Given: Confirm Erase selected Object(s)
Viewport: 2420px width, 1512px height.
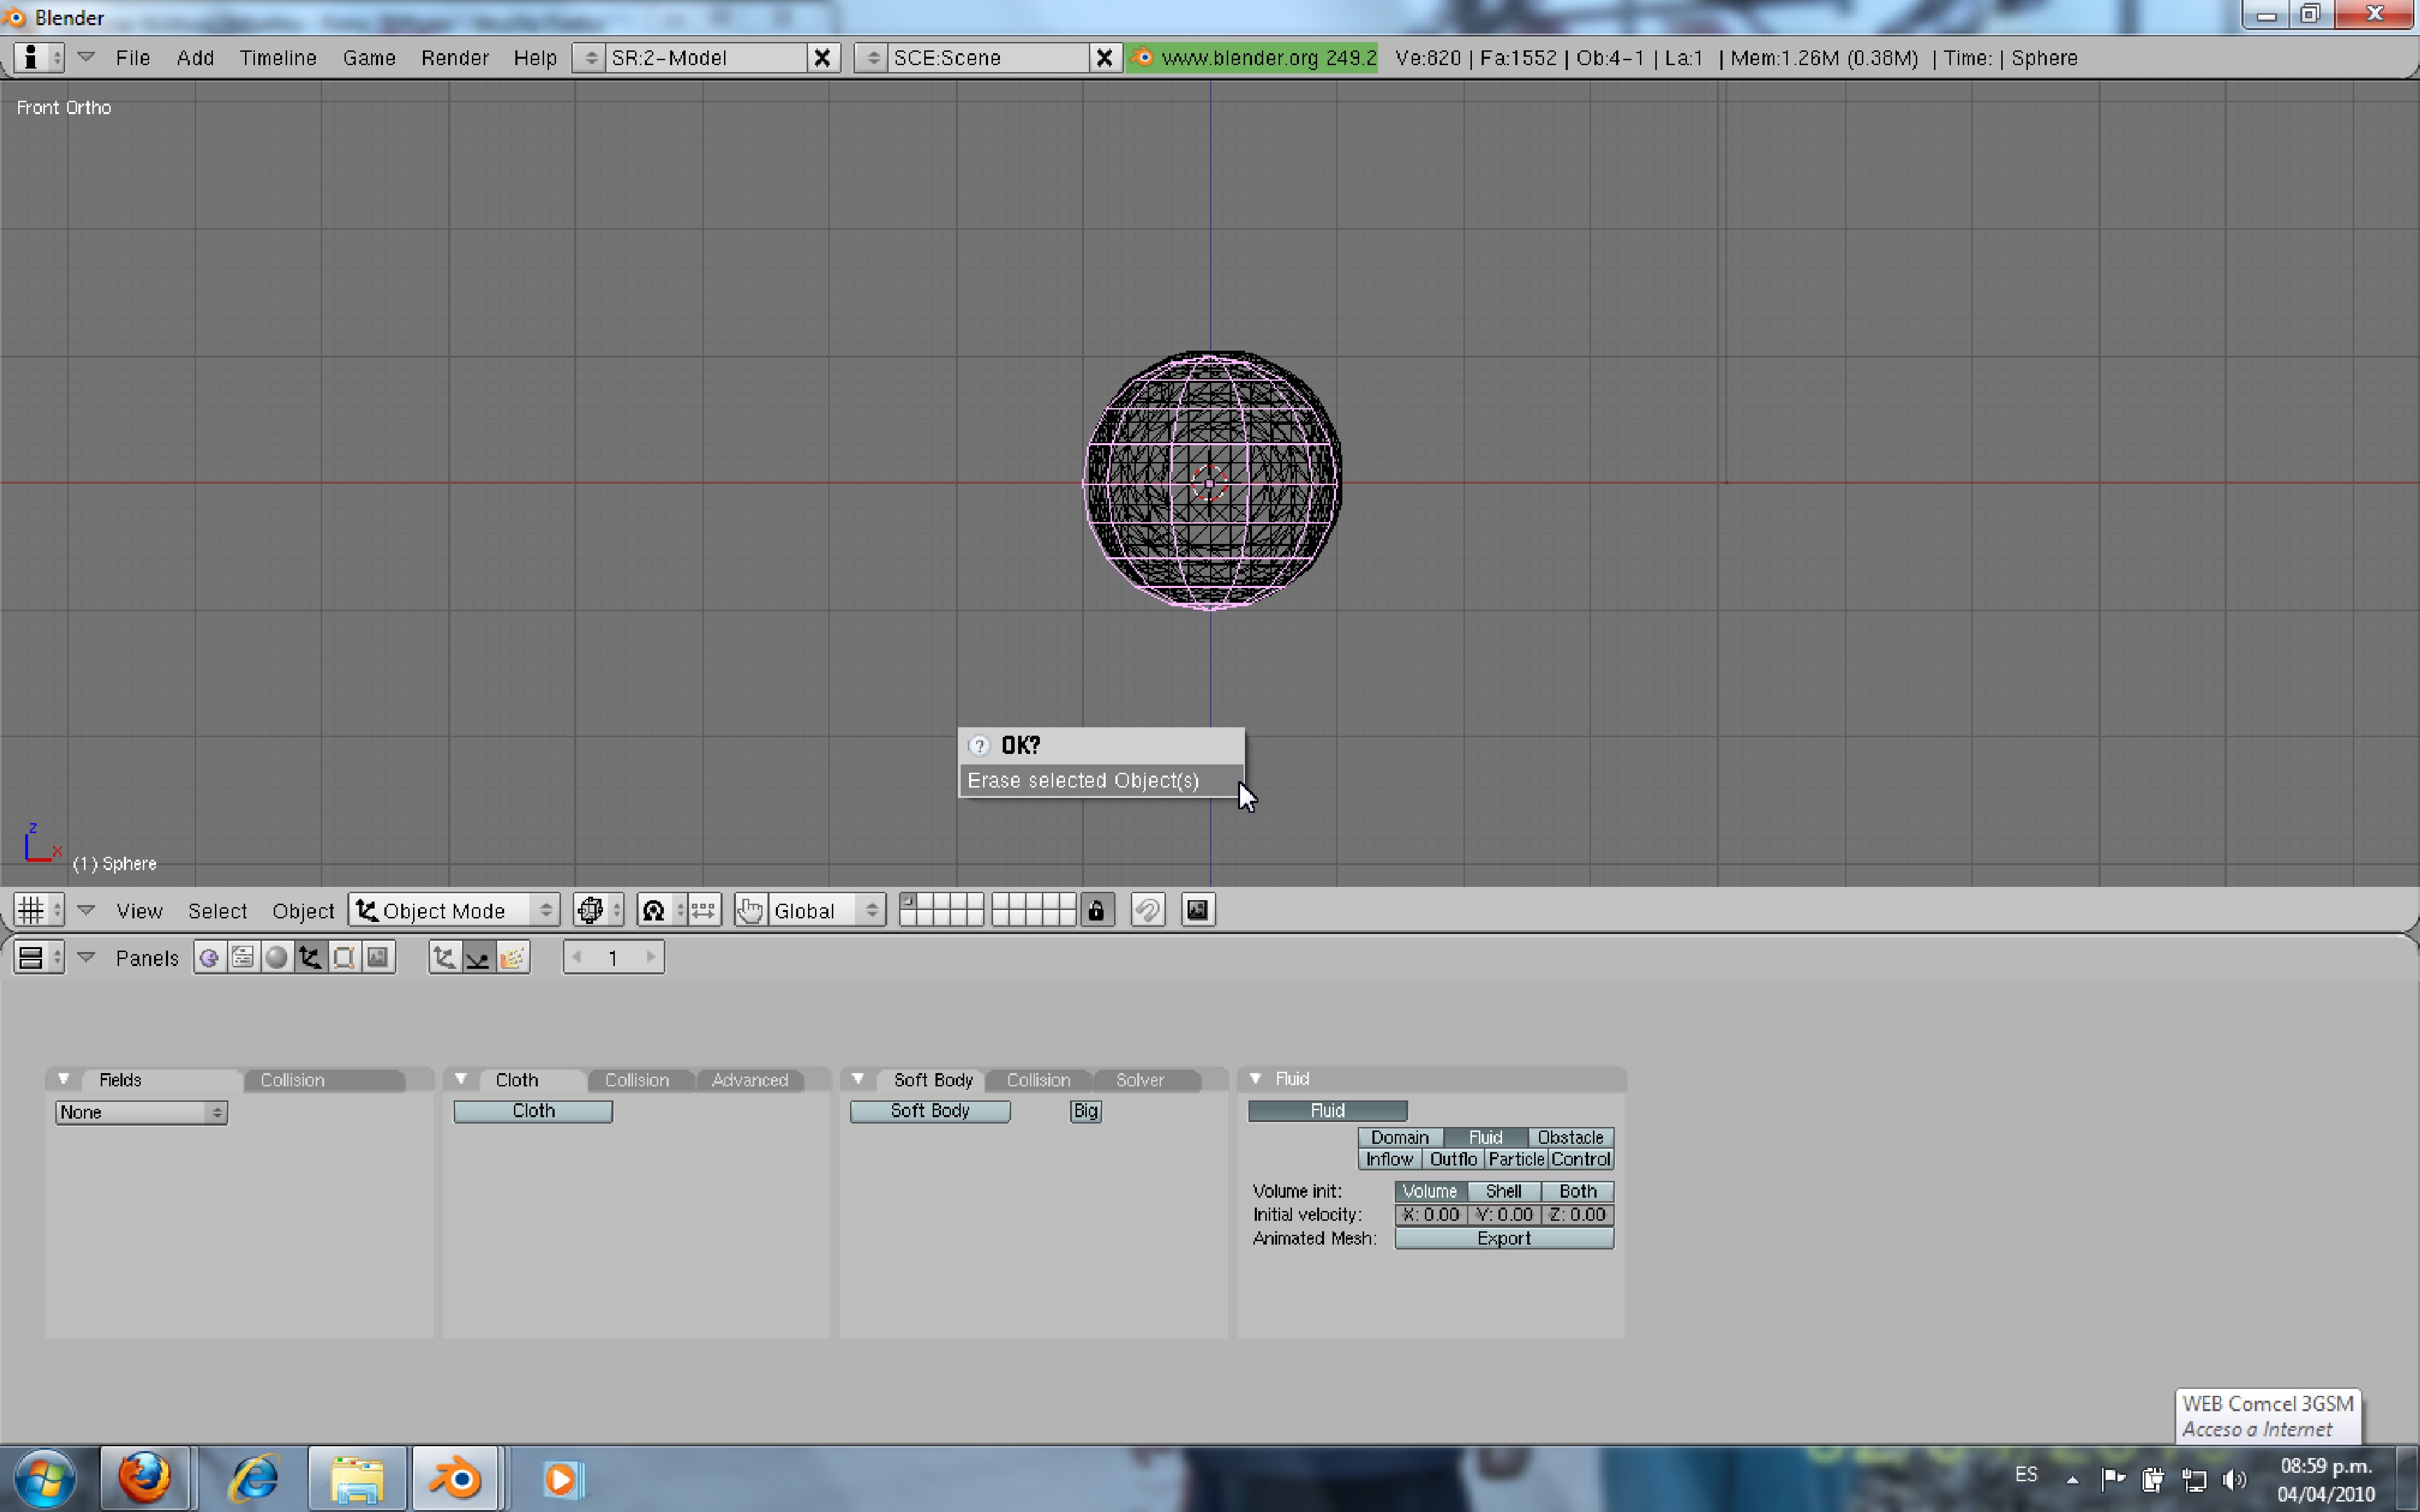Looking at the screenshot, I should (1083, 780).
